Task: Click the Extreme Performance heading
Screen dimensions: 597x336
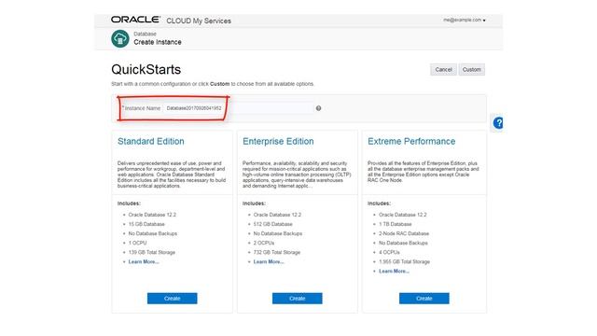Action: [411, 141]
